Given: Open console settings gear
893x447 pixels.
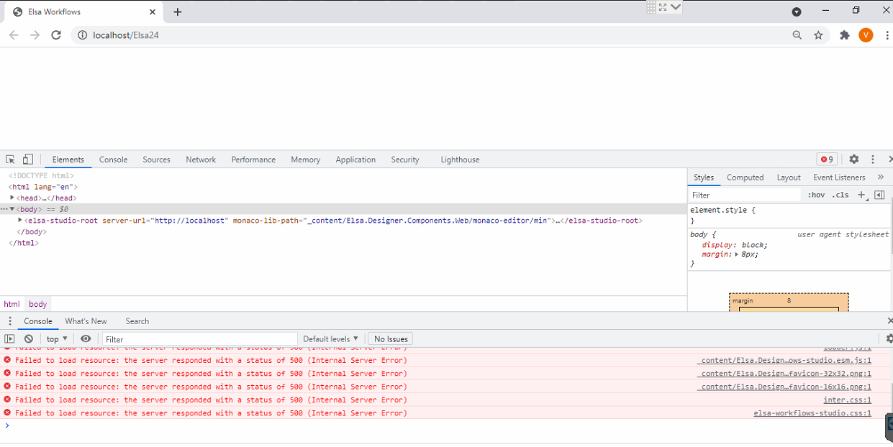Looking at the screenshot, I should [x=889, y=338].
